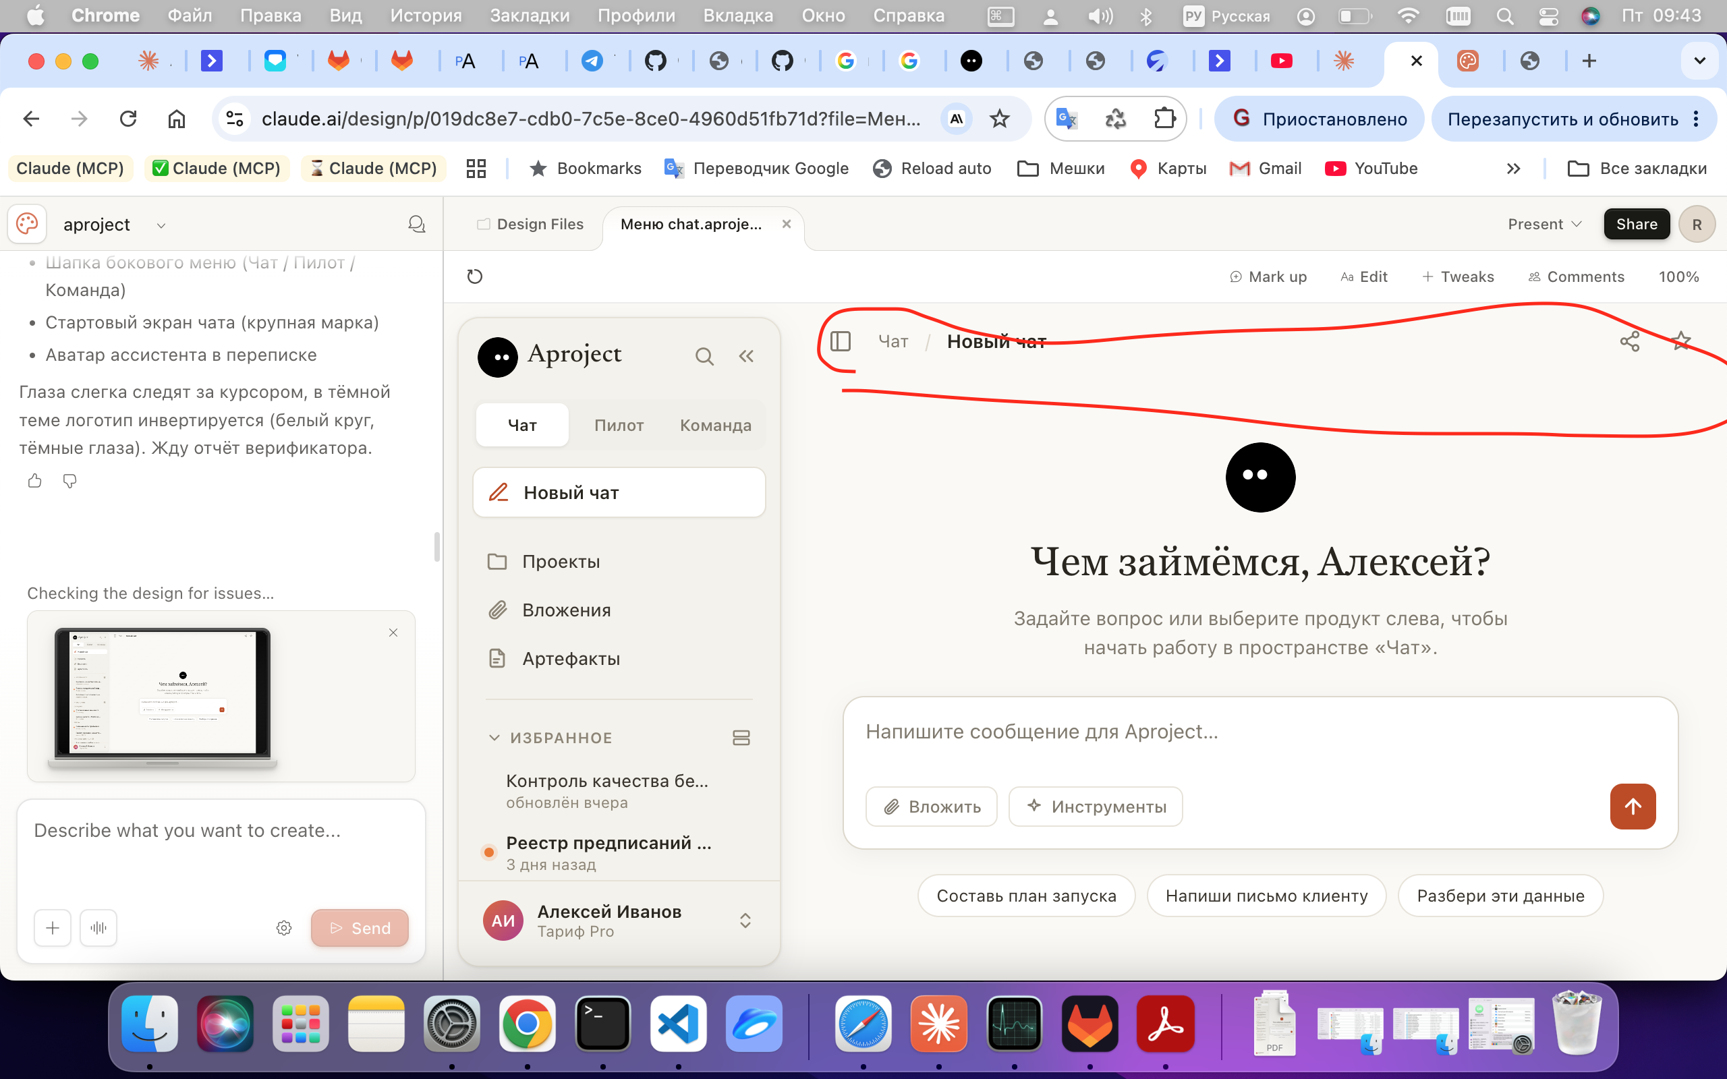This screenshot has width=1727, height=1079.
Task: Click the chat bubble icon in the left panel header
Action: pos(417,225)
